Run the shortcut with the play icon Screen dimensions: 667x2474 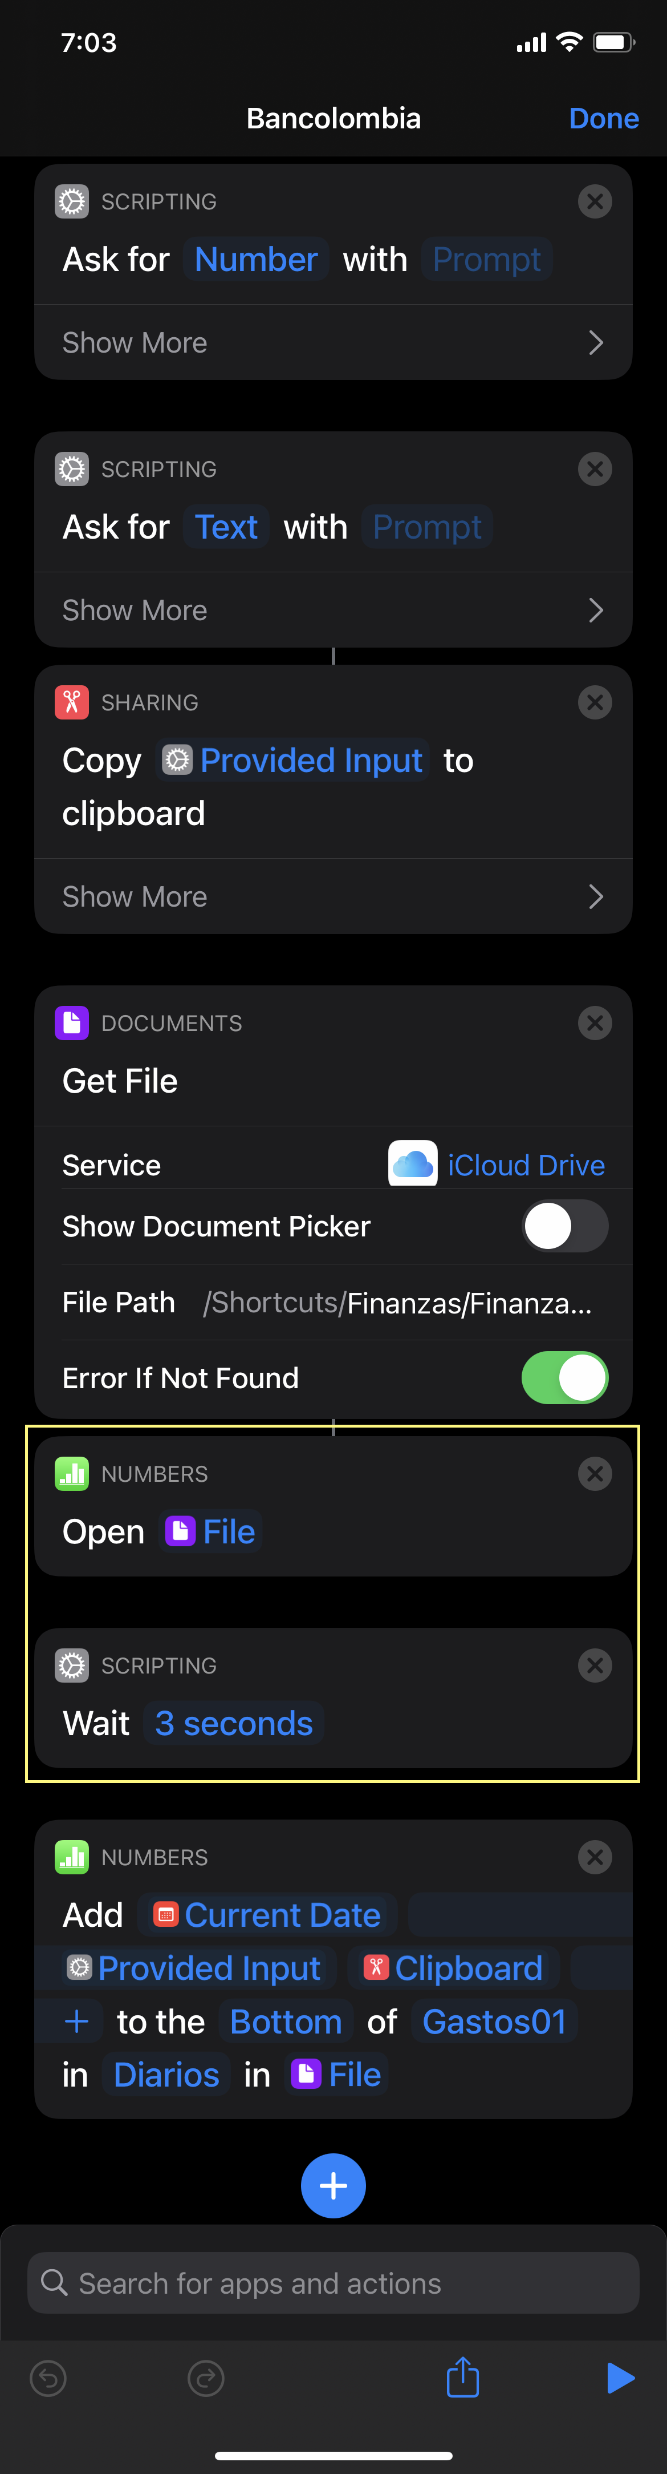point(621,2377)
